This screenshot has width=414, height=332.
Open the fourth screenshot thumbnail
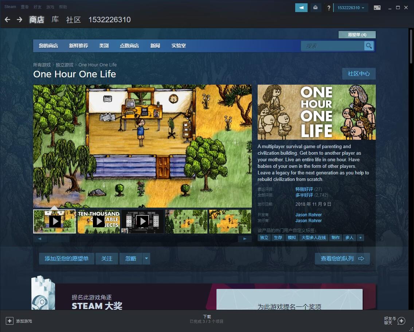[x=186, y=221]
